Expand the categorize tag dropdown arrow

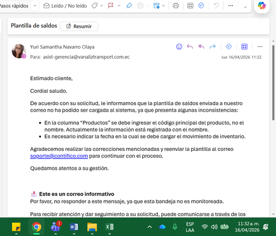tap(102, 6)
